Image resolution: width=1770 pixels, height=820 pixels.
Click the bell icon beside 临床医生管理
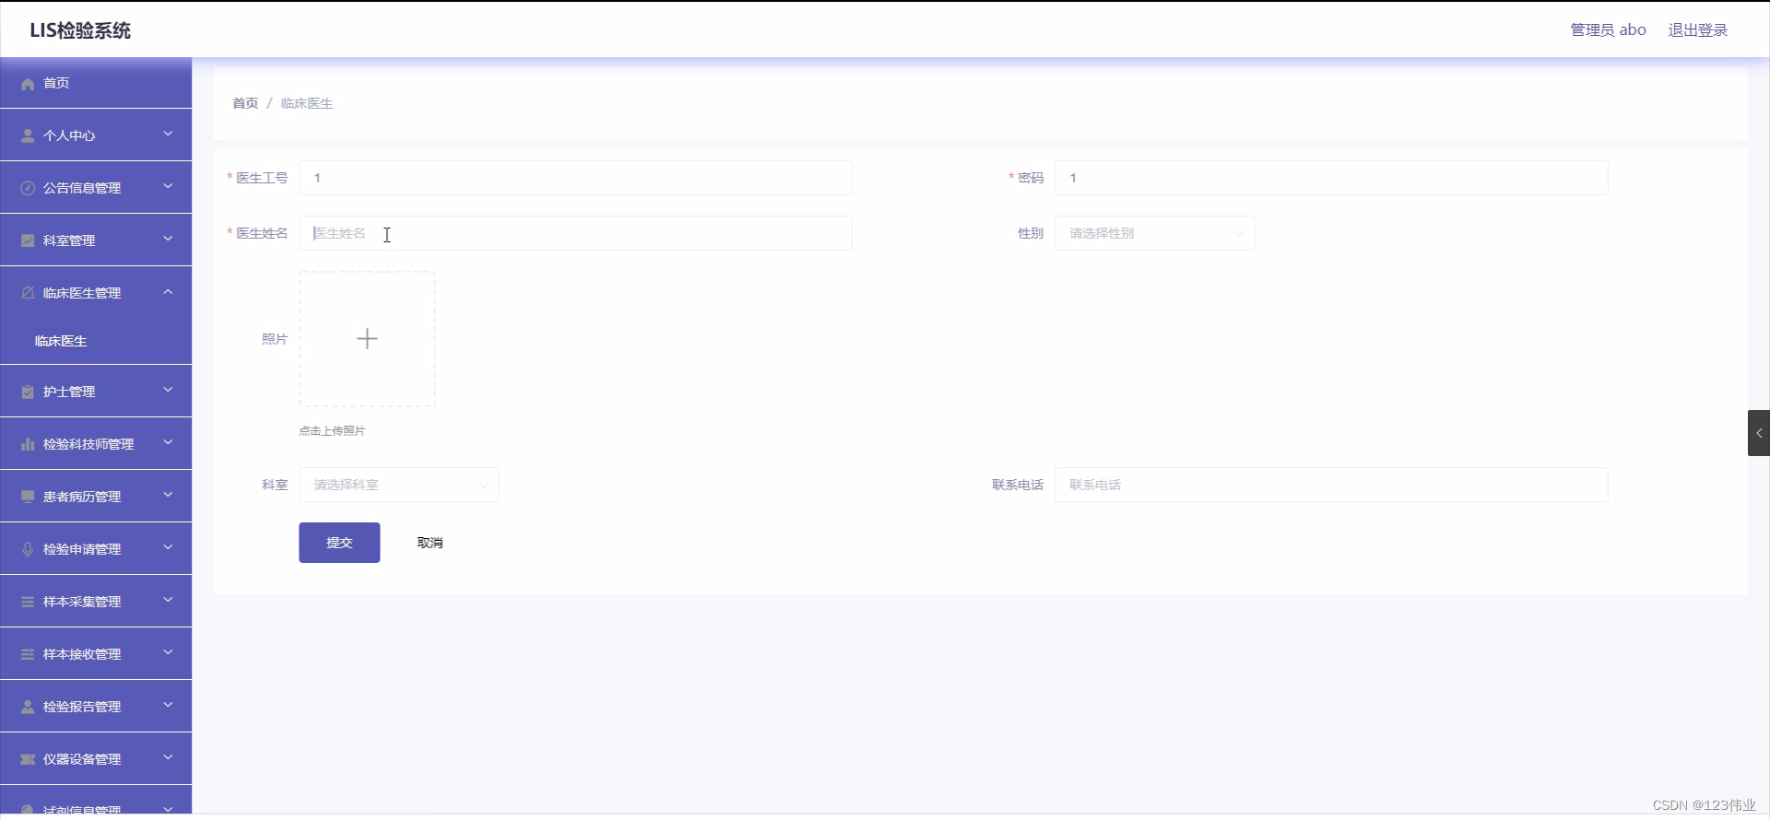pyautogui.click(x=28, y=293)
